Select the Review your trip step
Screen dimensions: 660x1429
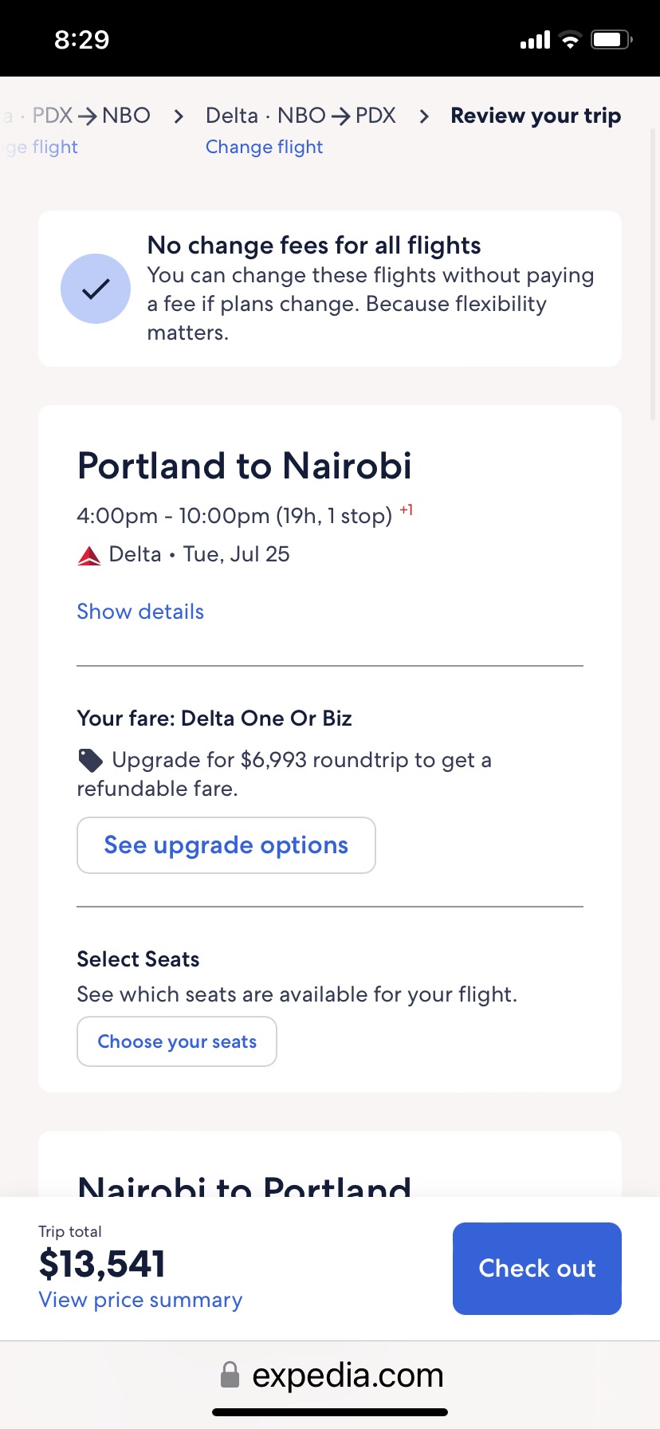(x=536, y=116)
